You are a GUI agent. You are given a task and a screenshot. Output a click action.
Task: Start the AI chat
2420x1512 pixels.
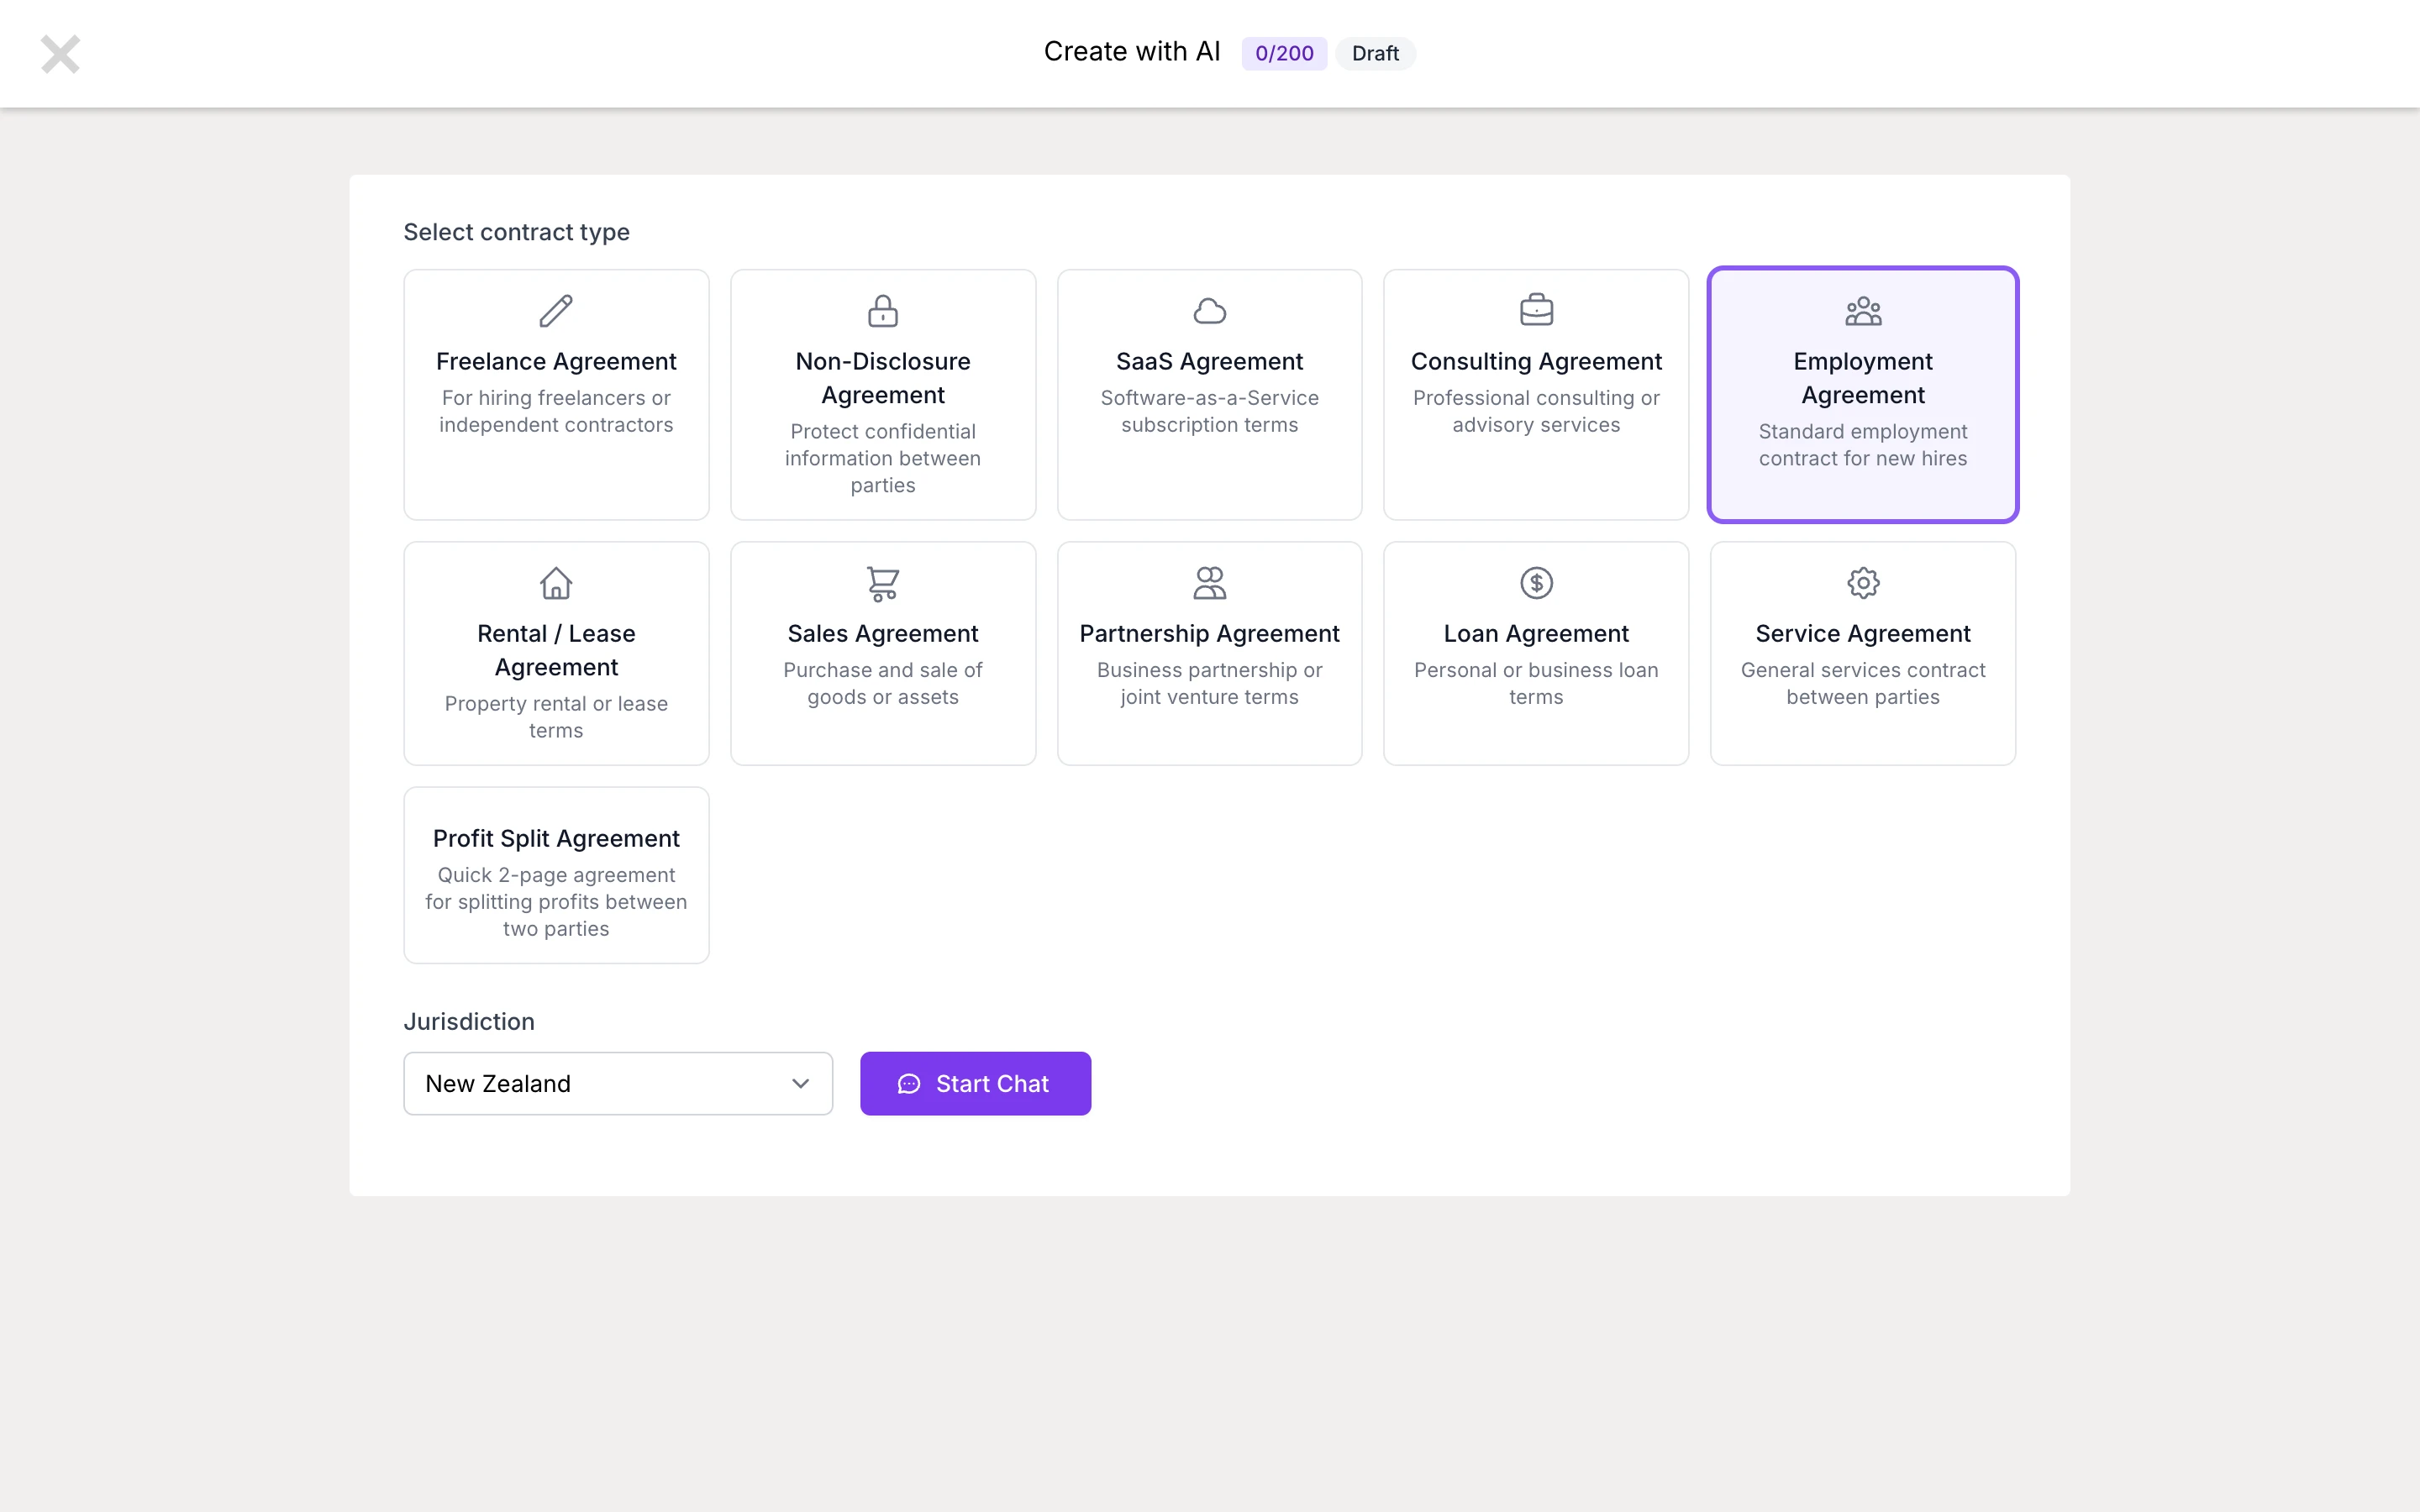click(975, 1083)
